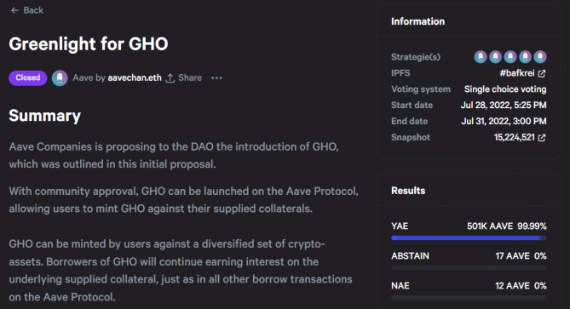Click the first strategy avatar icon
This screenshot has width=570, height=309.
481,57
